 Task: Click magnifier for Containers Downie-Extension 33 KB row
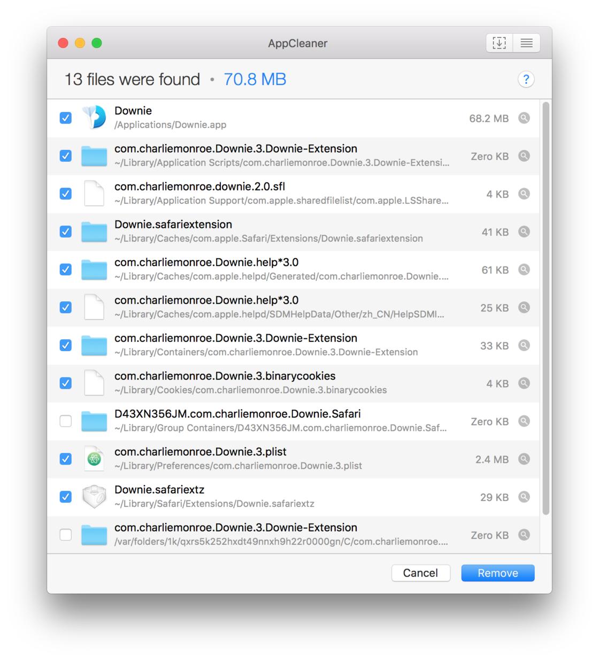[x=524, y=345]
